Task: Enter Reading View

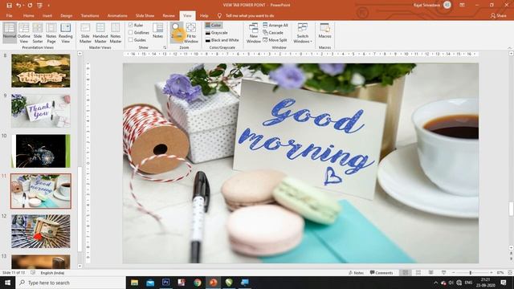Action: click(66, 33)
